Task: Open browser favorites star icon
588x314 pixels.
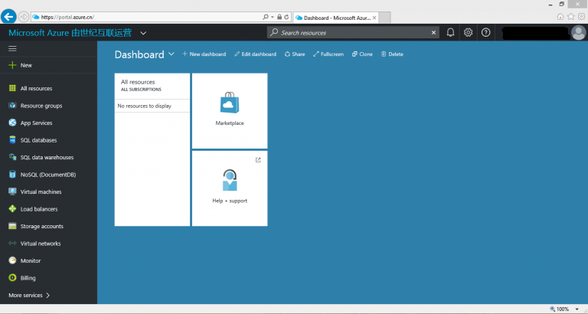Action: (x=570, y=17)
